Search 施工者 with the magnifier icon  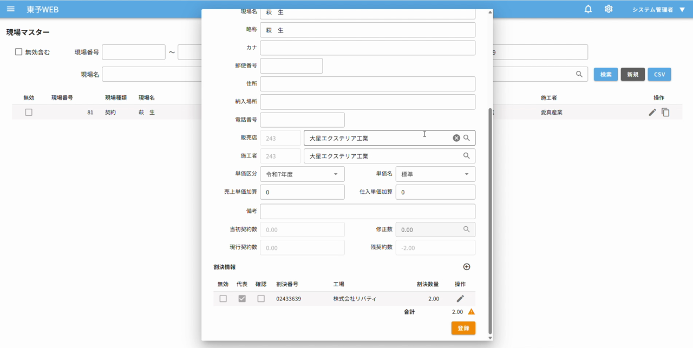click(x=467, y=156)
